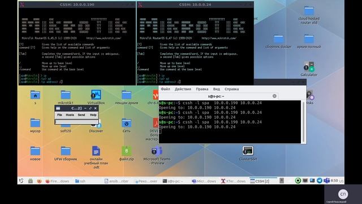The height and width of the screenshot is (204, 362).
Task: Switch to the ansib...riter taskbar window
Action: pos(117,181)
